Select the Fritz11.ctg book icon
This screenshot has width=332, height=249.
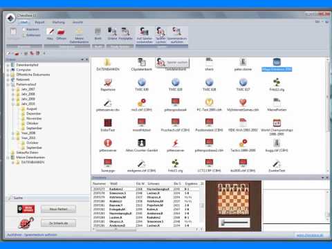point(175,166)
